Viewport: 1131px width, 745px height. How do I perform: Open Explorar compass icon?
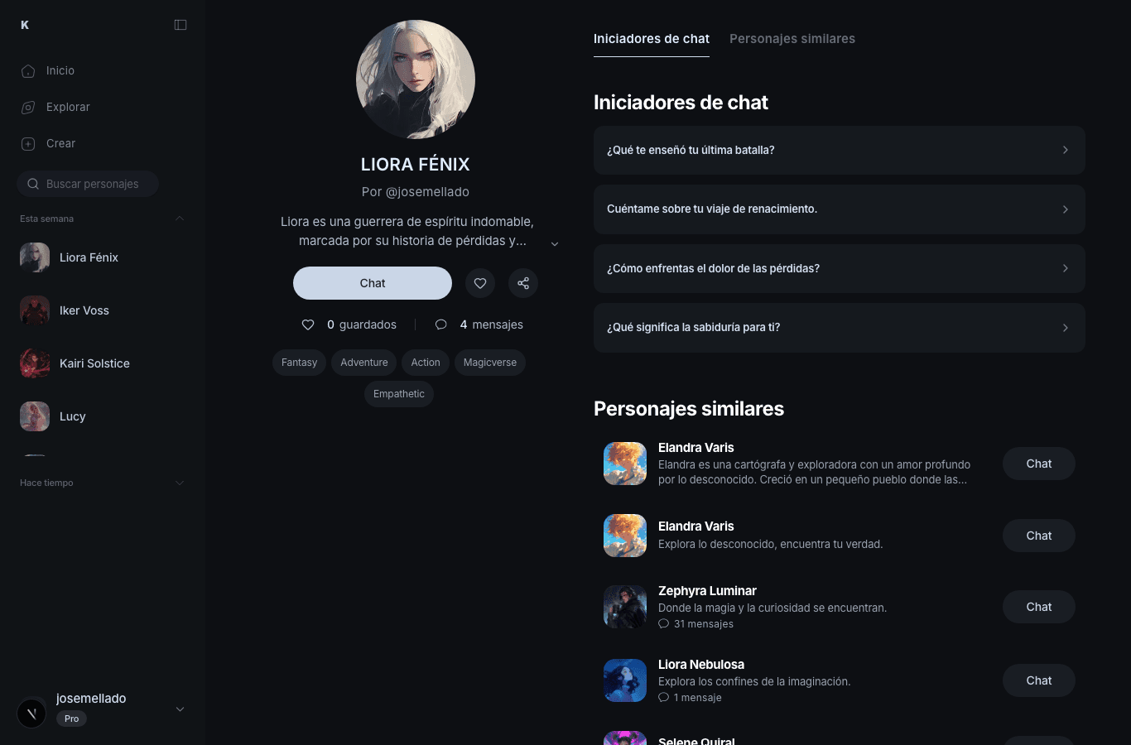(x=28, y=108)
